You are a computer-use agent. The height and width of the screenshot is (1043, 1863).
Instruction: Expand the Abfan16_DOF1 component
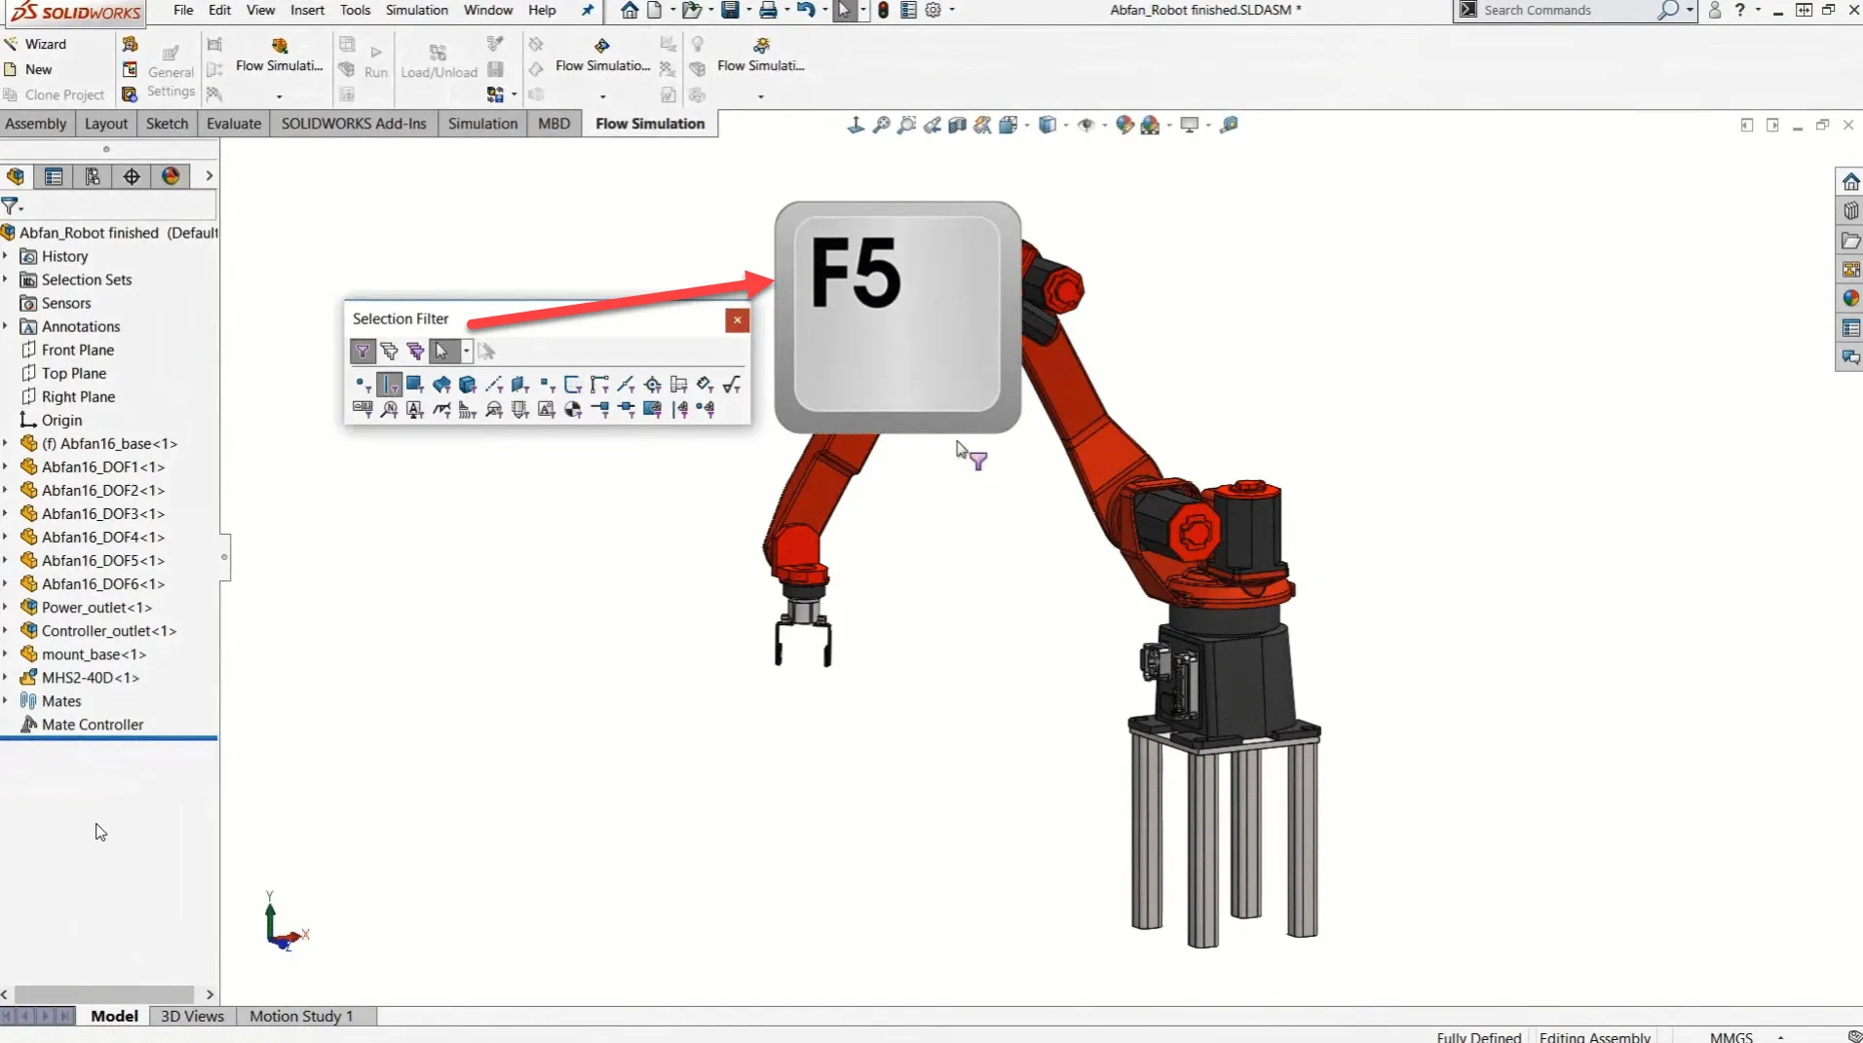[x=7, y=466]
